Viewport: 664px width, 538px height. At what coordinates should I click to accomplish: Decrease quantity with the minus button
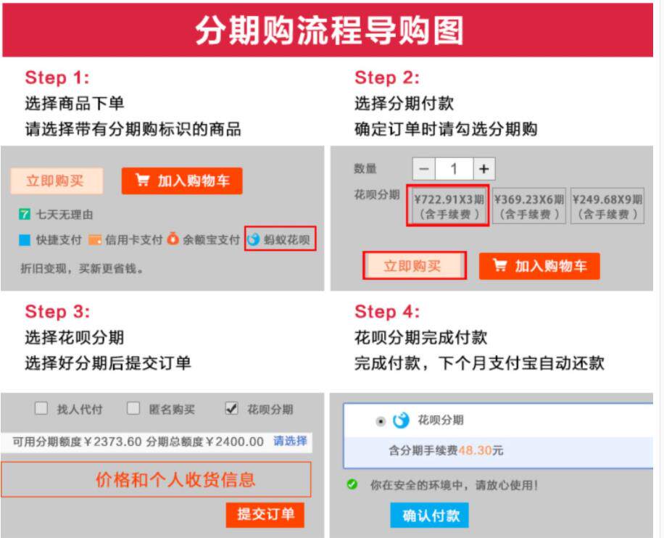pos(424,169)
